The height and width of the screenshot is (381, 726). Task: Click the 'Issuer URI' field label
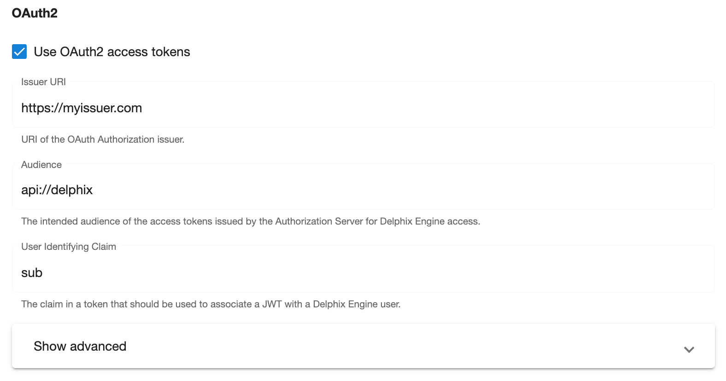[43, 82]
